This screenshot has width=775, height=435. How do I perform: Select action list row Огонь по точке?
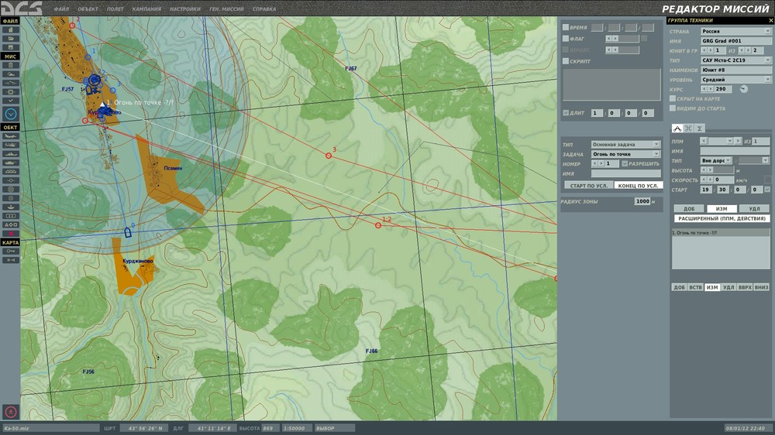point(720,232)
